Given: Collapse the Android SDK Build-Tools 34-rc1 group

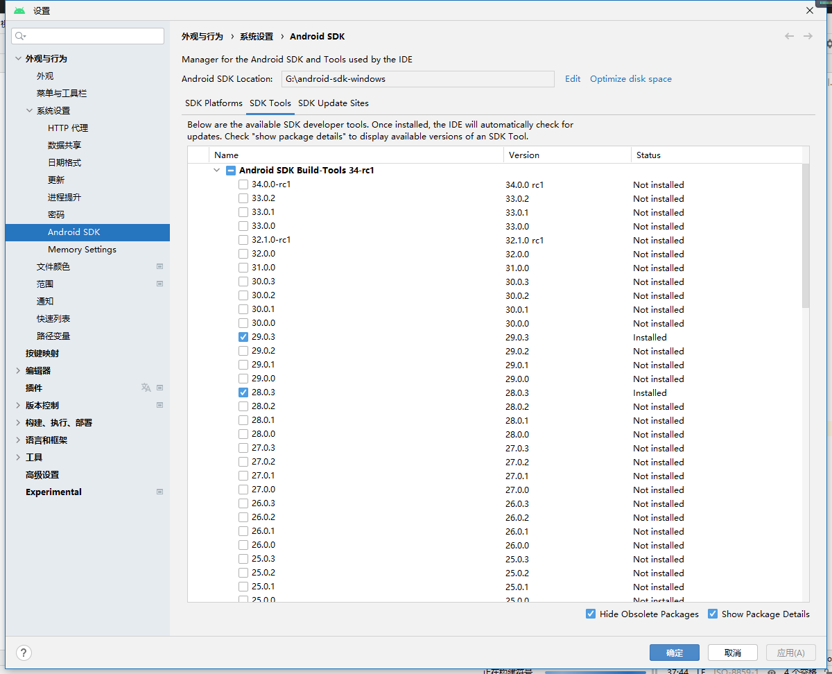Looking at the screenshot, I should [216, 170].
